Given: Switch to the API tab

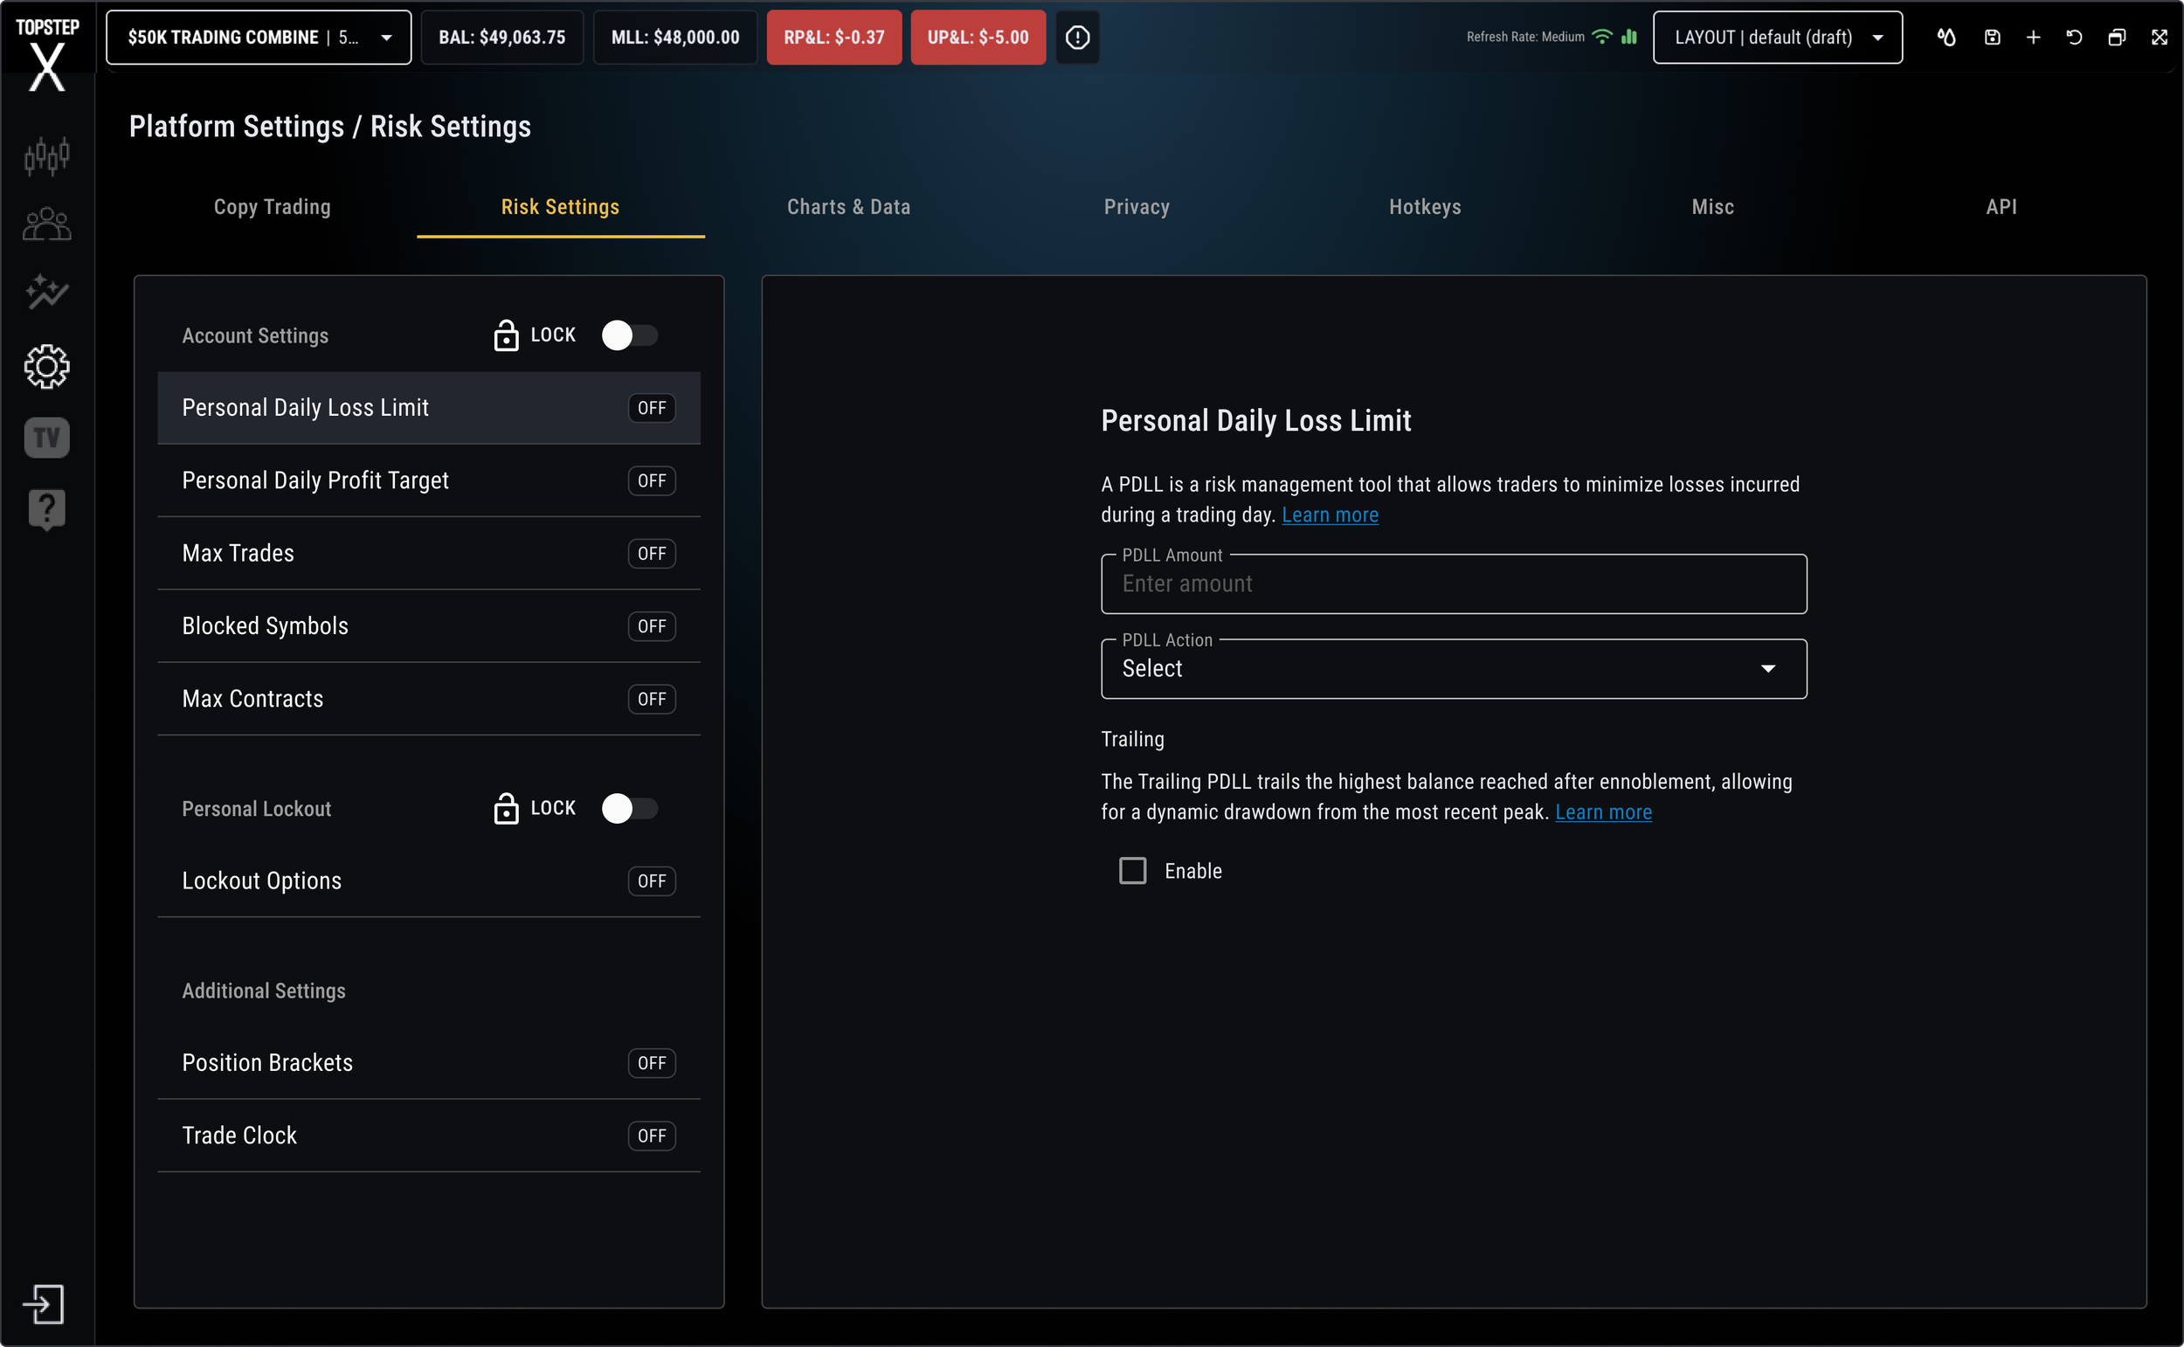Looking at the screenshot, I should (2001, 207).
